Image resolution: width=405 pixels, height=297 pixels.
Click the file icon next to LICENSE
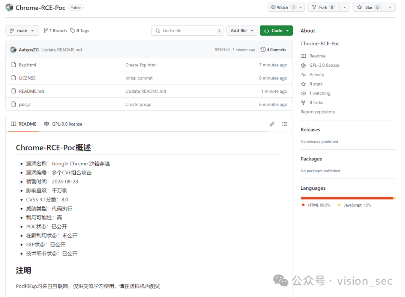pos(14,78)
